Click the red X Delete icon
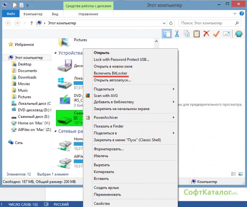Viewport: 247px width, 207px height. click(206, 34)
